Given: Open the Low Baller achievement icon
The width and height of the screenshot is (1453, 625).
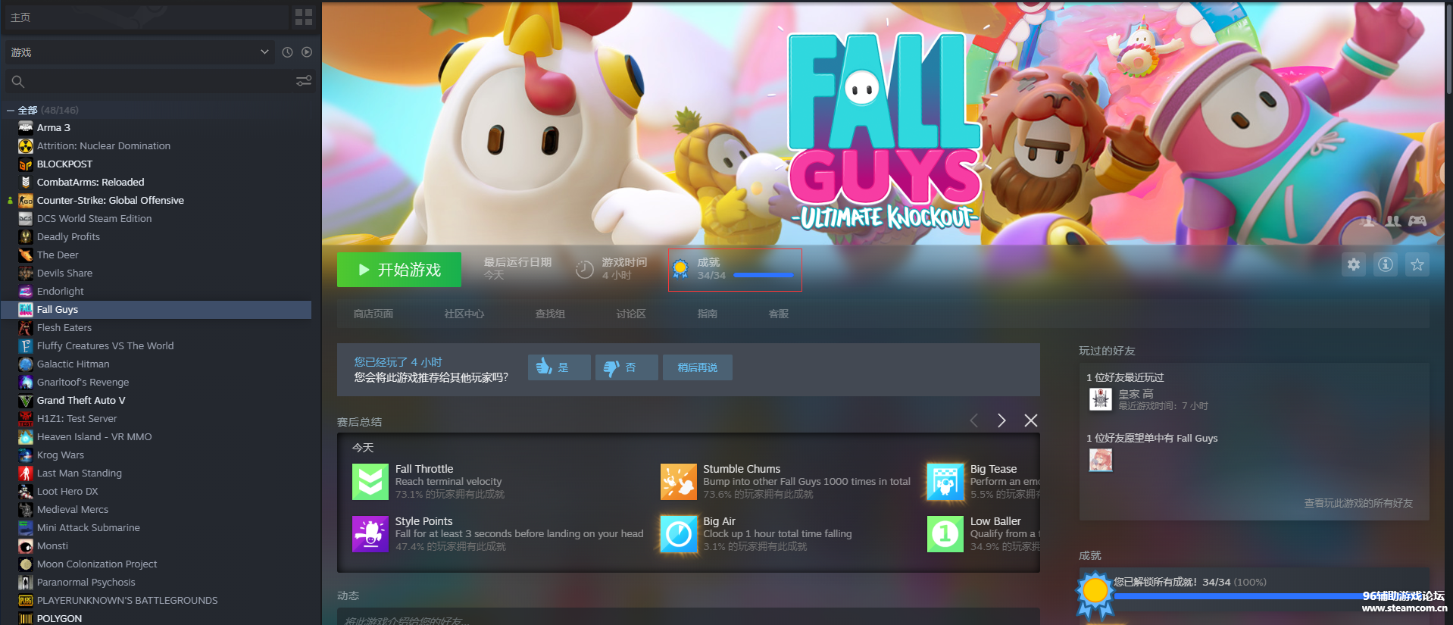Looking at the screenshot, I should pos(945,534).
